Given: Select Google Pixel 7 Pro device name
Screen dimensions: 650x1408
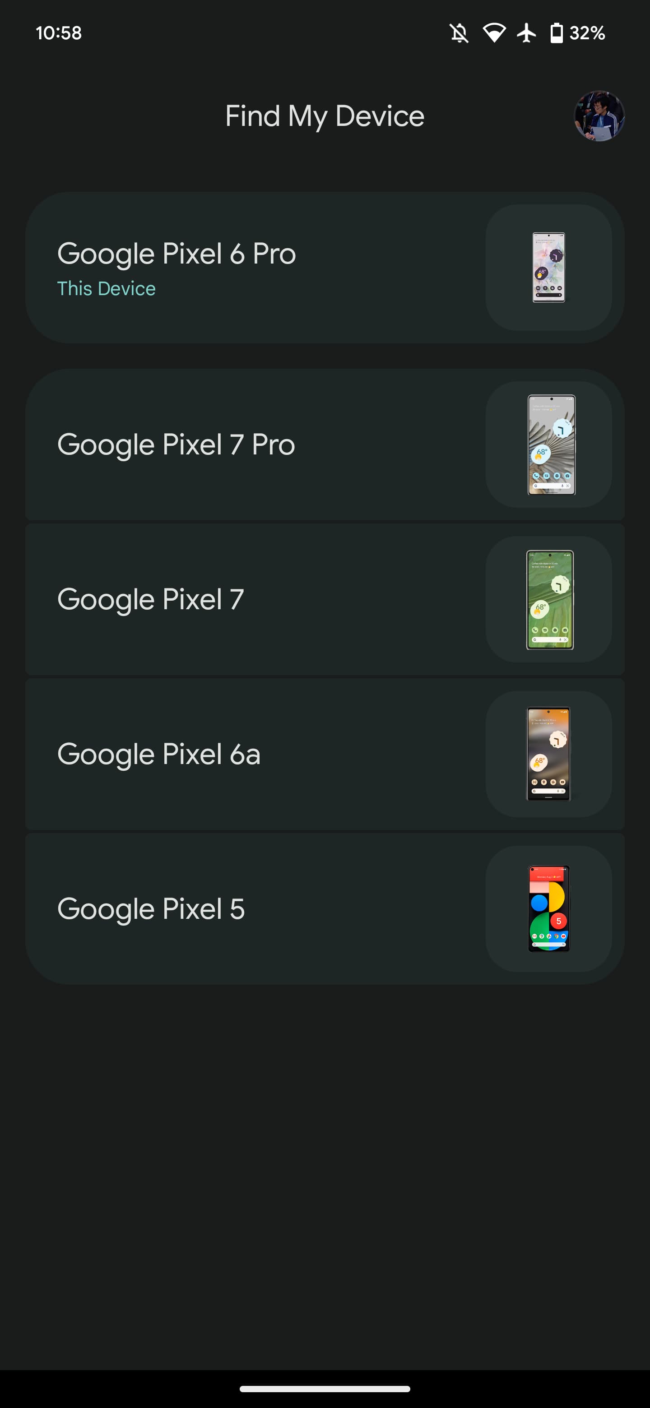Looking at the screenshot, I should pyautogui.click(x=176, y=445).
